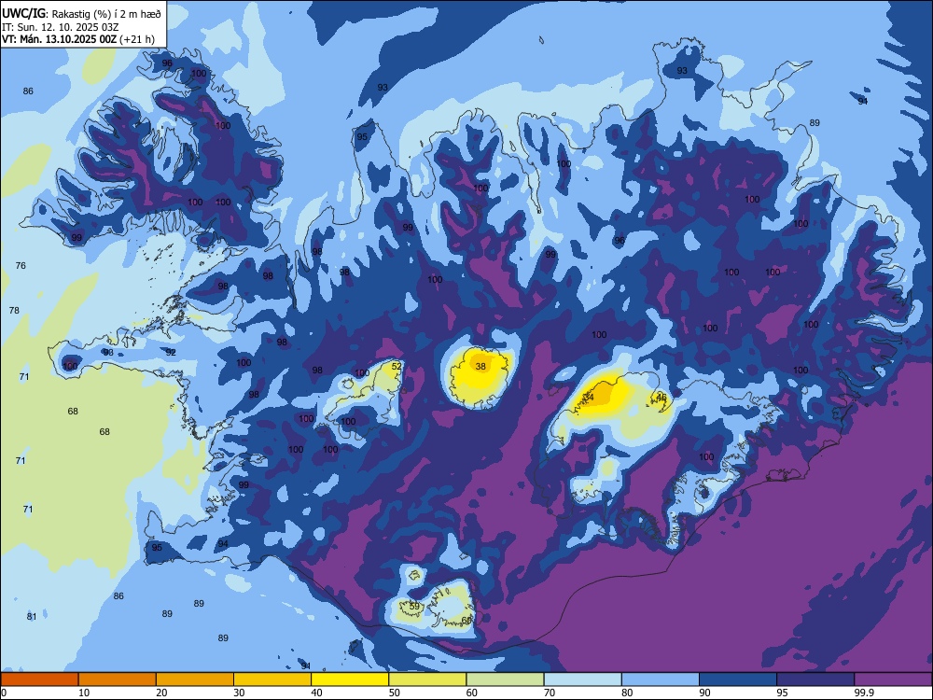Click the '78' value over the western sea
The image size is (933, 700).
pos(14,310)
